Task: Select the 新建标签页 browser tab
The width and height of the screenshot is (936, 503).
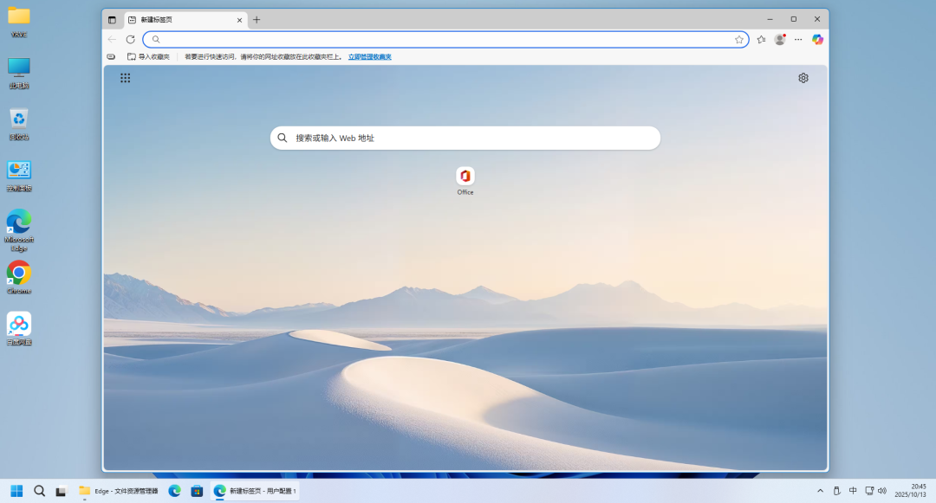Action: [185, 20]
